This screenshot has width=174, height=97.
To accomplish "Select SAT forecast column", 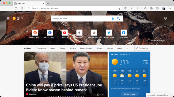I will (x=137, y=77).
